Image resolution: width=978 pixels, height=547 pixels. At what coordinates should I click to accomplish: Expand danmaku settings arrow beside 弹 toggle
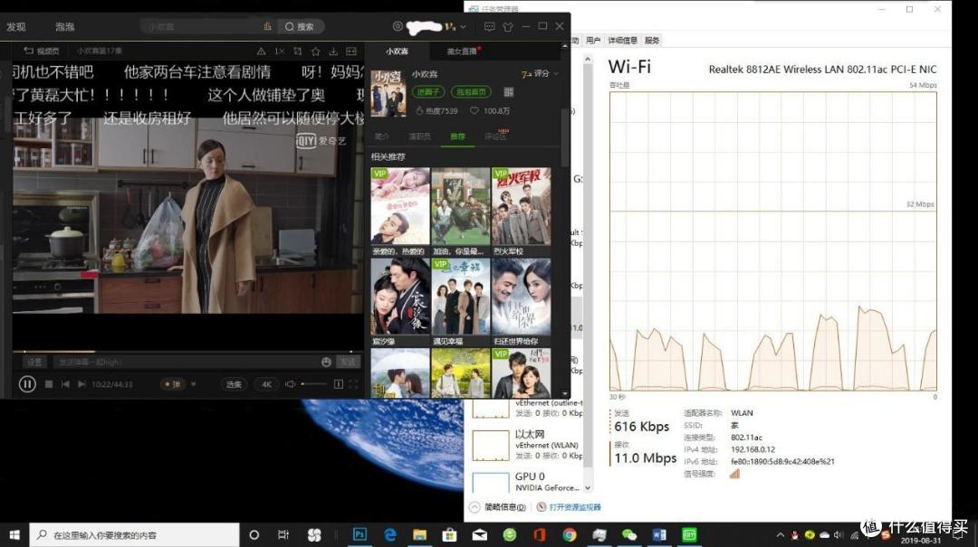pyautogui.click(x=194, y=384)
